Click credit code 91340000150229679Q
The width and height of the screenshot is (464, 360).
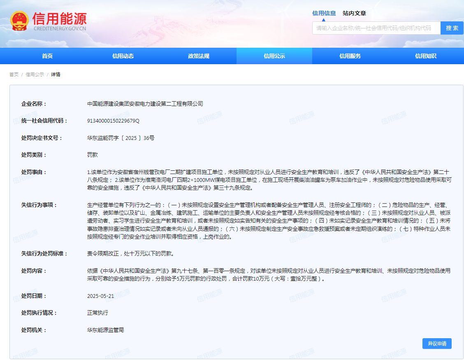[113, 121]
